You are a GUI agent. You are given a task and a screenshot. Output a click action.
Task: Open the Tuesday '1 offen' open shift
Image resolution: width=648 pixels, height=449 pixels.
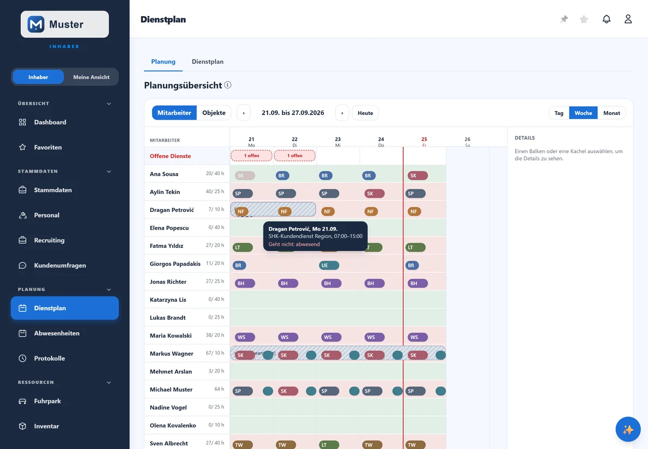(294, 156)
